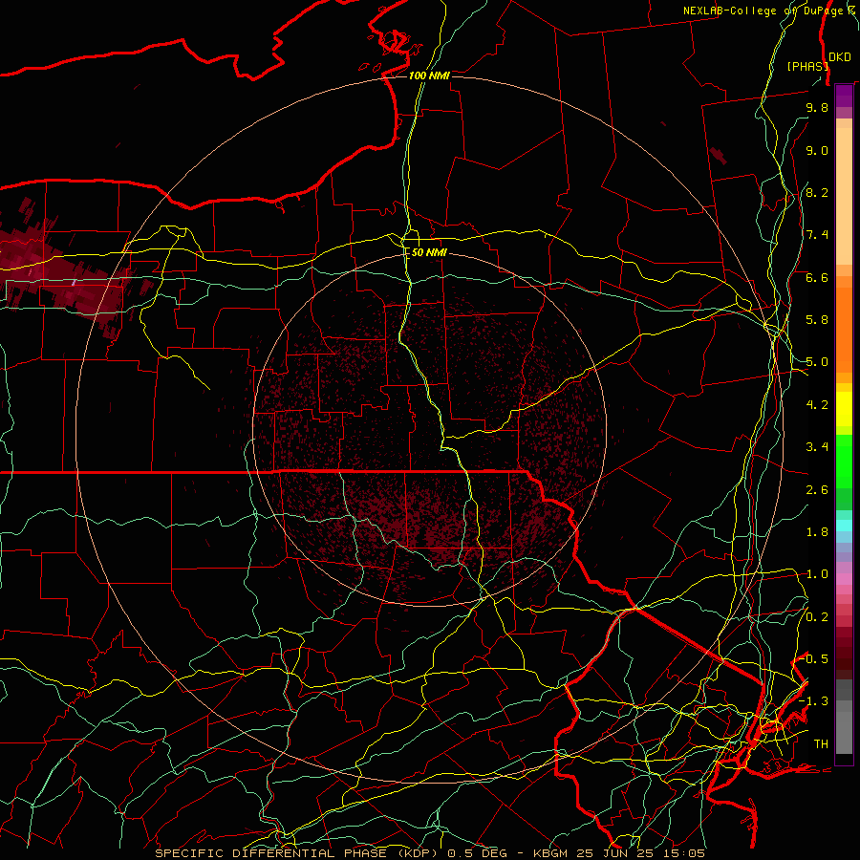Click the 3.4 value on the color scale
Screen dimensions: 860x860
pos(817,447)
